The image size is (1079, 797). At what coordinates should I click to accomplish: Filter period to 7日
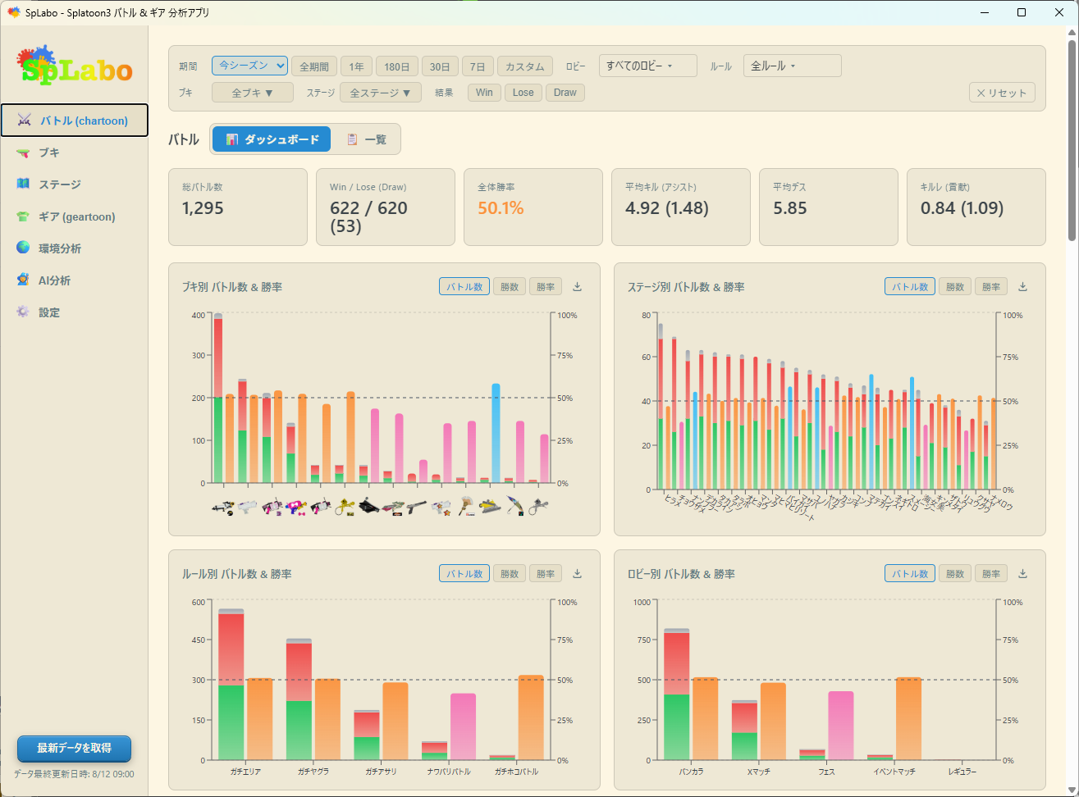click(x=478, y=66)
